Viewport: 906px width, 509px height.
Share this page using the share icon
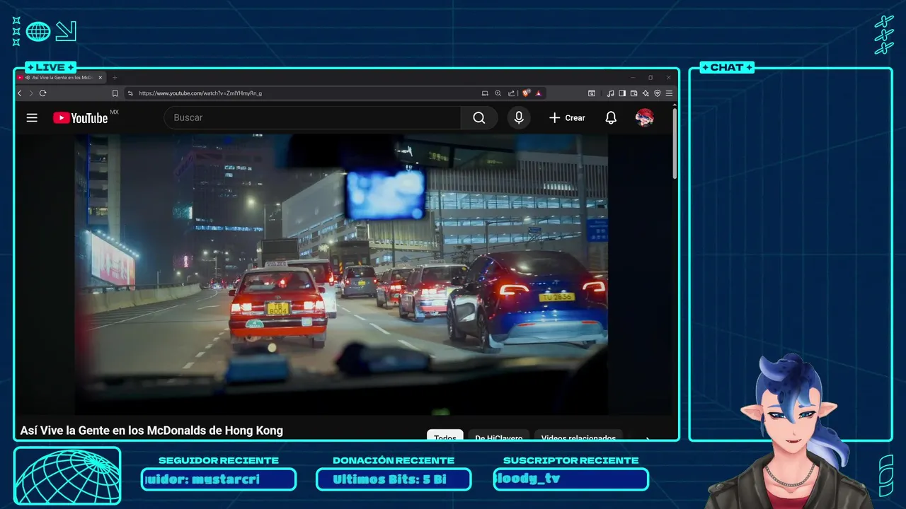[x=511, y=93]
